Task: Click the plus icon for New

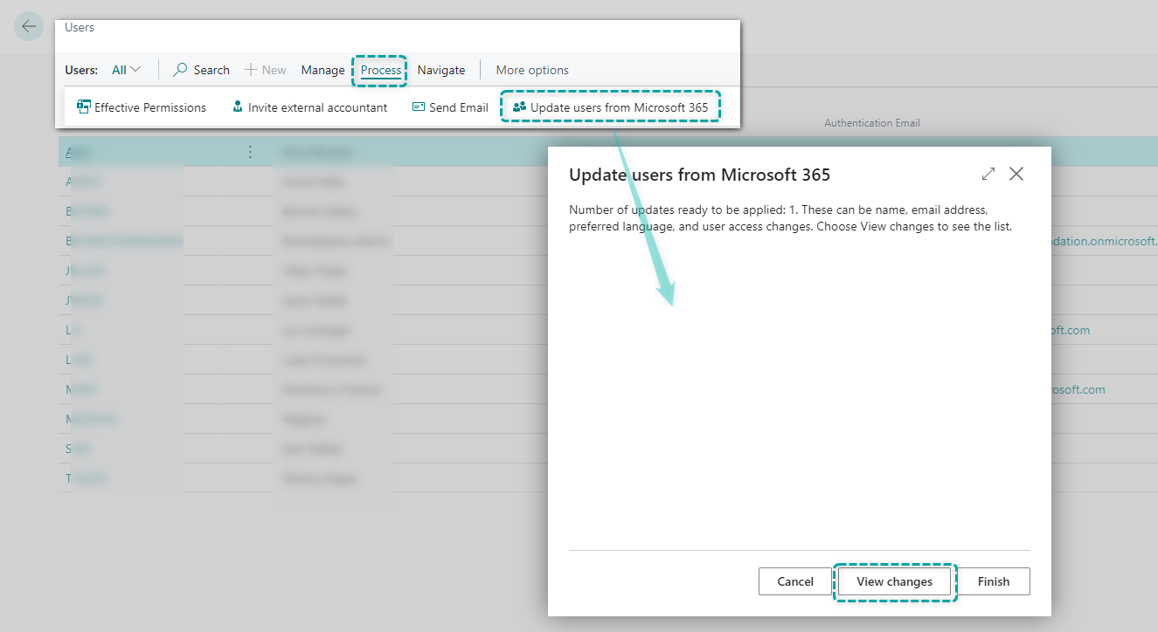Action: (x=251, y=70)
